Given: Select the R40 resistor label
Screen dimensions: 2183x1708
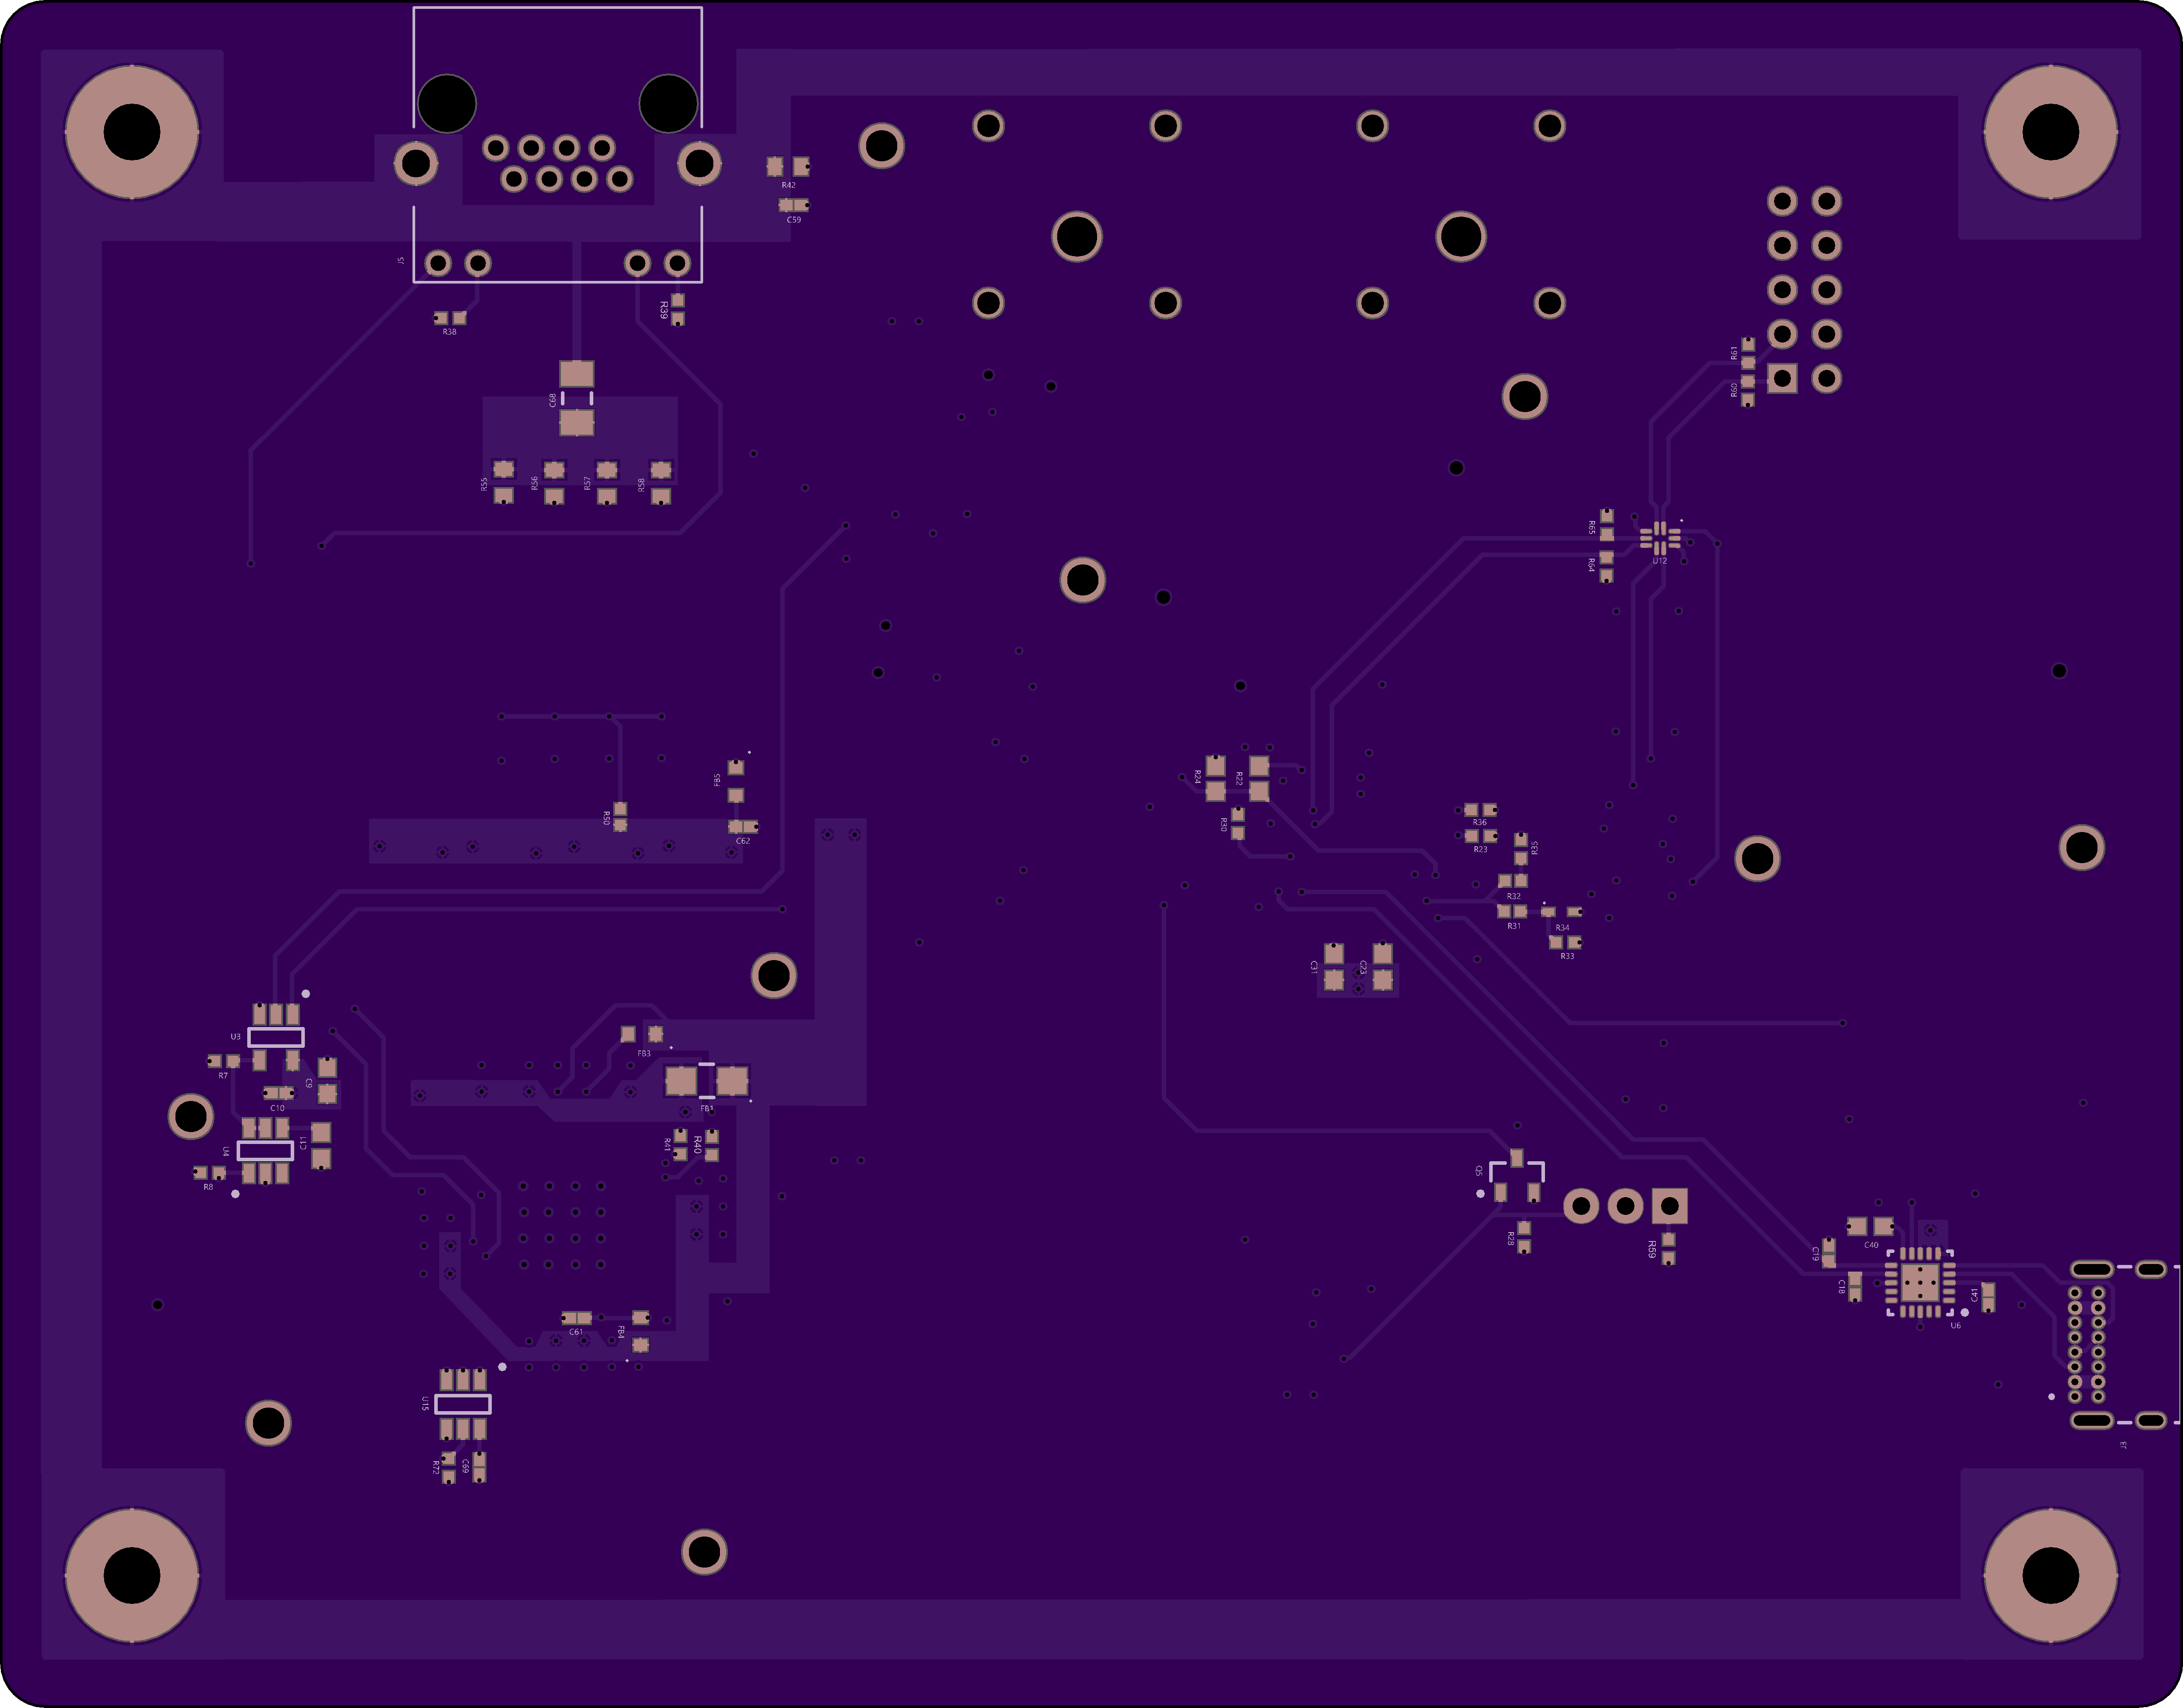Looking at the screenshot, I should 698,1145.
